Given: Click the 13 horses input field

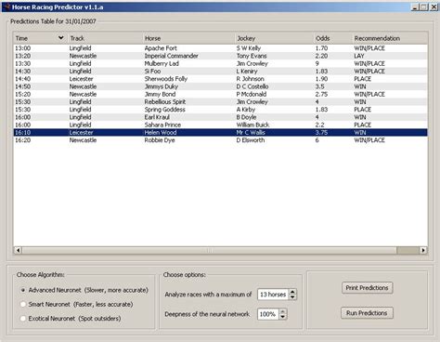Looking at the screenshot, I should pyautogui.click(x=273, y=295).
